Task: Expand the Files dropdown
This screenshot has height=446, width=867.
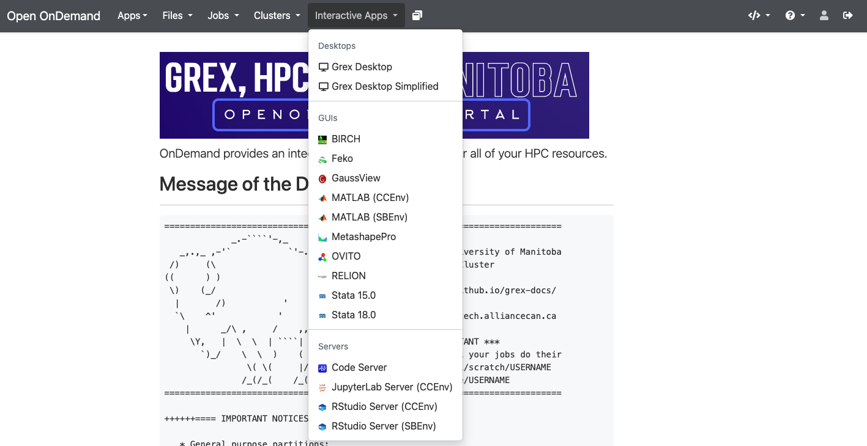Action: coord(177,15)
